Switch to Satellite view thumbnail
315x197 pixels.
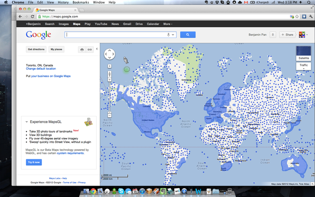pos(304,53)
